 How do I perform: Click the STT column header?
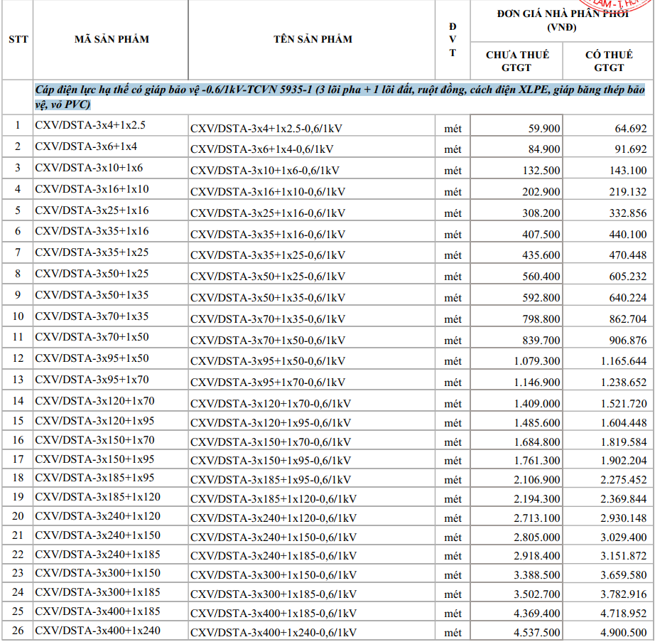(x=18, y=39)
